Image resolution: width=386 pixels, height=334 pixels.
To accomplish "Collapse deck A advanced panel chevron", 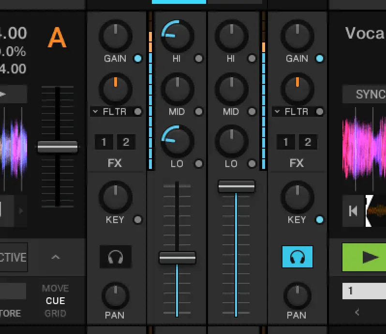I will [x=56, y=257].
